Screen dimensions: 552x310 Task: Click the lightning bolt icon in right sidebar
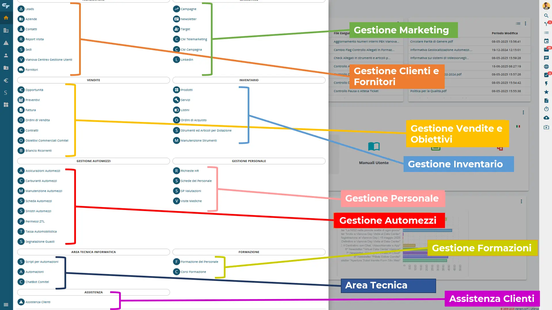pos(546,84)
